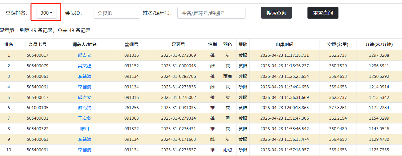The width and height of the screenshot is (402, 156).
Task: Open 邱占文 link in rank 5 row
Action: coord(85,97)
